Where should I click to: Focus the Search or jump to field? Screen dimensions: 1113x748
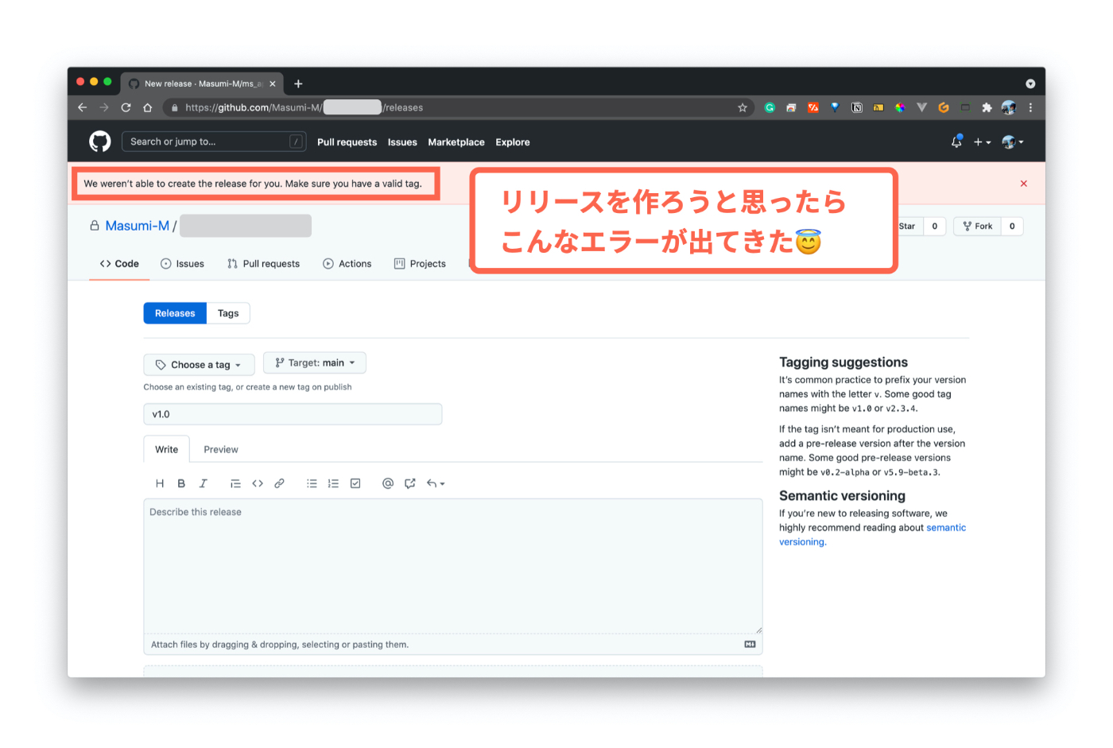click(x=213, y=141)
